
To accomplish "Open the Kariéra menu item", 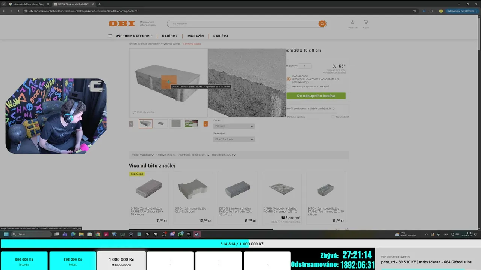I will coord(221,36).
